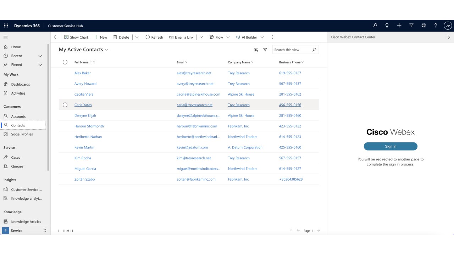Click the Customer Service Hub app title
The image size is (454, 255).
[65, 26]
